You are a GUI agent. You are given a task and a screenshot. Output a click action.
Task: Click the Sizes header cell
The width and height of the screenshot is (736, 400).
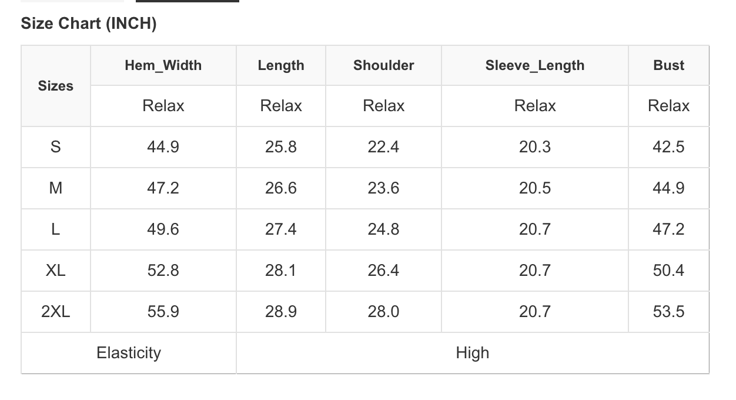coord(56,86)
